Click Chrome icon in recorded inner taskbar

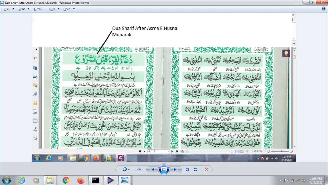85,158
